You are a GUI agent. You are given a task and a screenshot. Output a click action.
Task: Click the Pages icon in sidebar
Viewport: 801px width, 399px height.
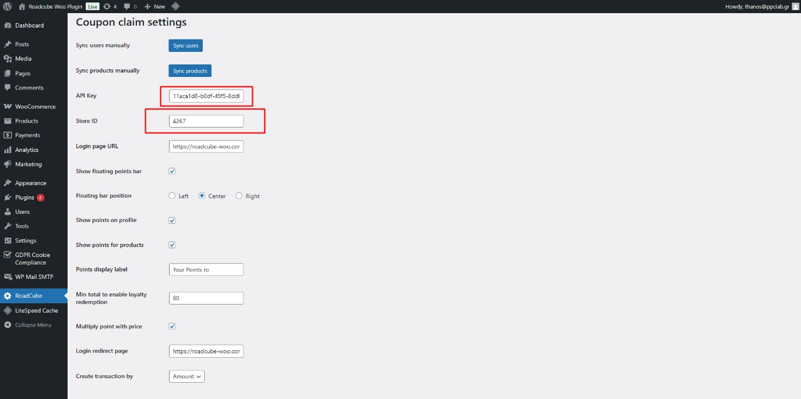[8, 73]
